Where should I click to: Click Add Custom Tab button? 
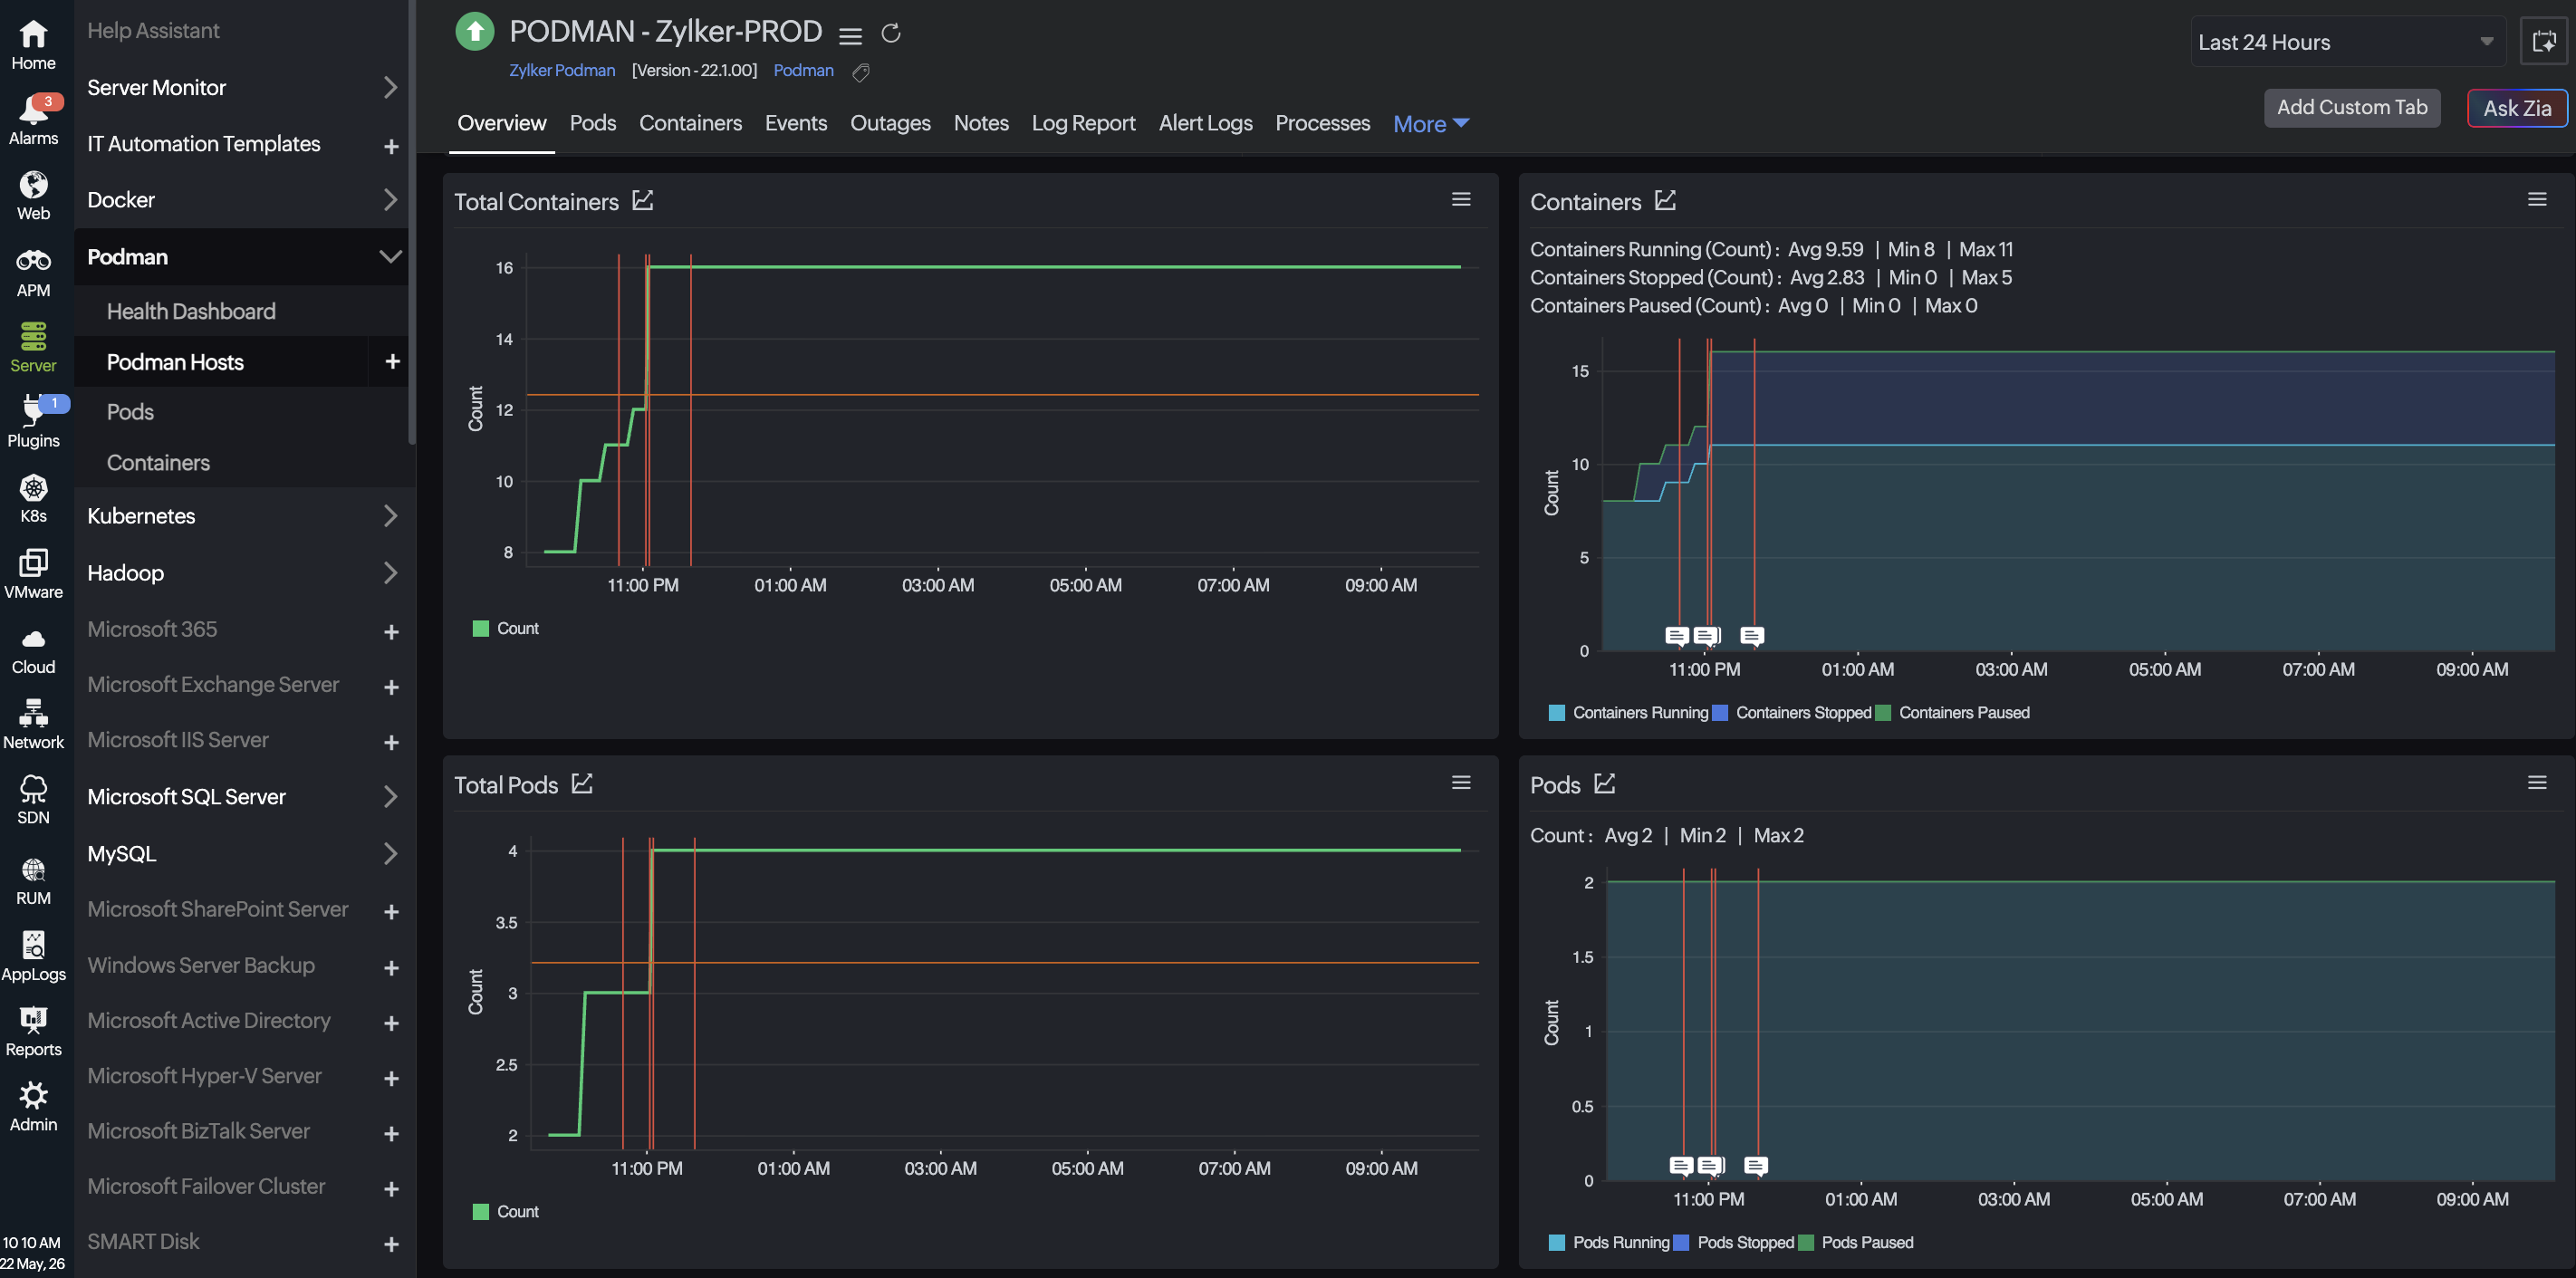tap(2352, 107)
